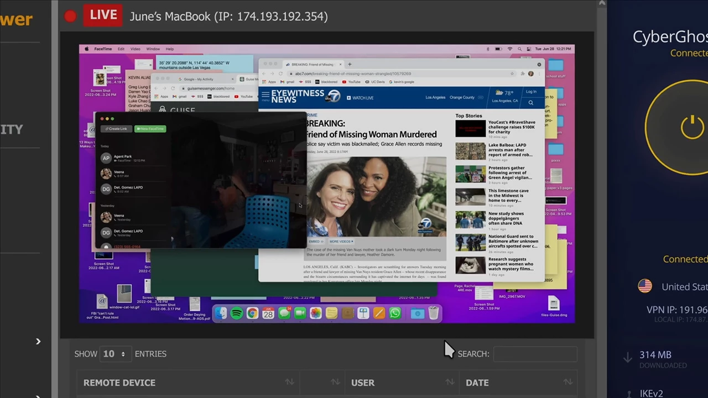The image size is (708, 398).
Task: Click the UC Davis bookmark
Action: [x=375, y=82]
